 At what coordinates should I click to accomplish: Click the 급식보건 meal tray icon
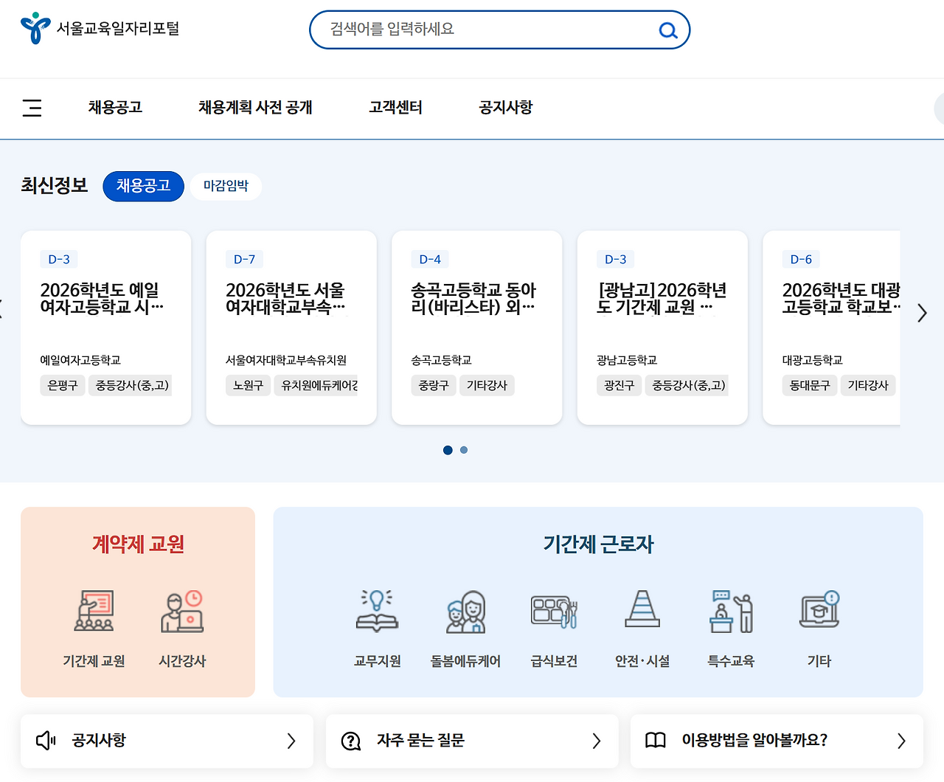554,612
